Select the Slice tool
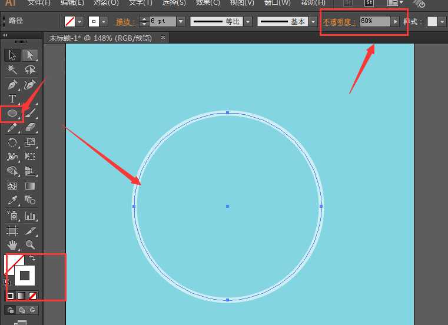Viewport: 448px width, 325px height. coord(29,230)
